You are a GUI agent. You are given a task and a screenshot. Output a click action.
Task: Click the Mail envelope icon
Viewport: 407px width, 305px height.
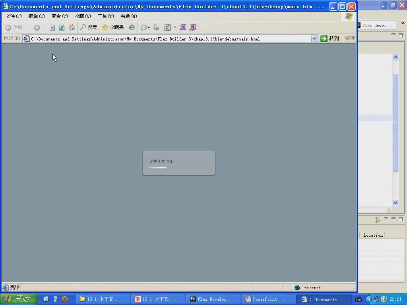(x=144, y=27)
